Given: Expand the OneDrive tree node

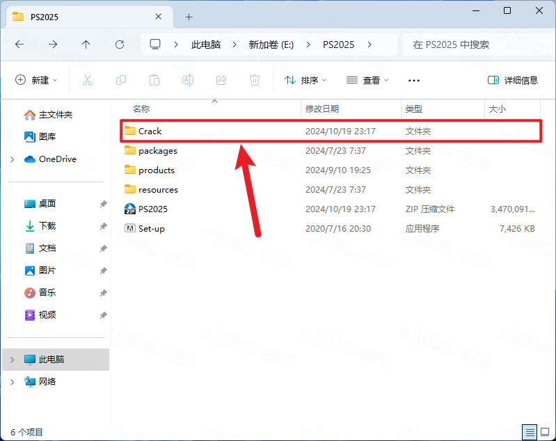Looking at the screenshot, I should pos(13,159).
